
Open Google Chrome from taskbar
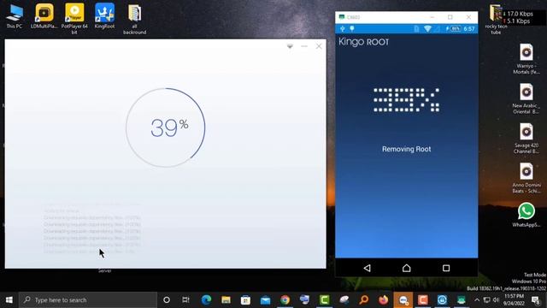tap(285, 300)
